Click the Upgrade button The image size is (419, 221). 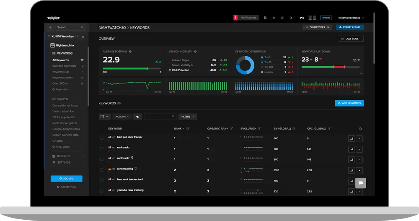point(326,18)
